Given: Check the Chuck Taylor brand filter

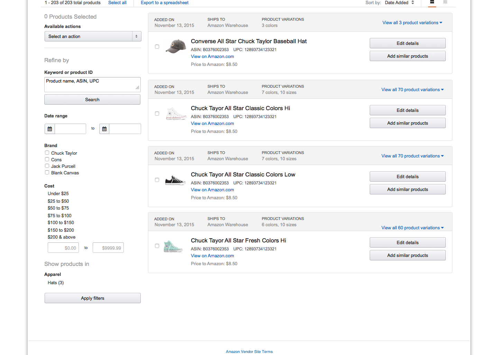Looking at the screenshot, I should coord(47,153).
